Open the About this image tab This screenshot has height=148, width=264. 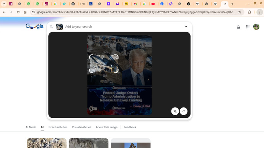(x=107, y=127)
